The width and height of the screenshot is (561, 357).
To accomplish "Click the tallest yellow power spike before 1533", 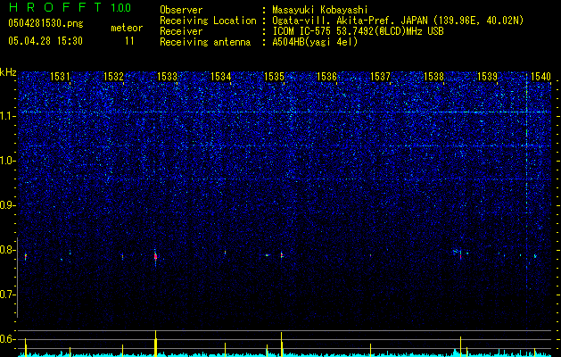I will tap(155, 344).
